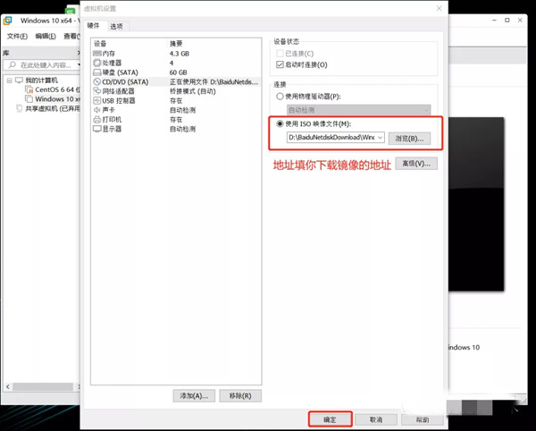Open the 文件 menu
Image resolution: width=536 pixels, height=431 pixels.
pos(17,37)
